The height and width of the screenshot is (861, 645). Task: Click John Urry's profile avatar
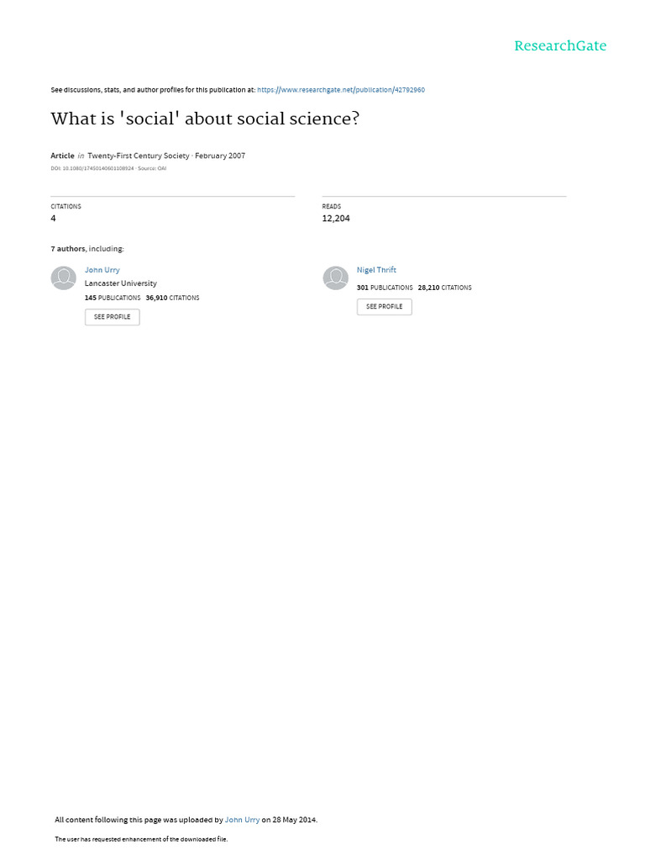click(64, 278)
